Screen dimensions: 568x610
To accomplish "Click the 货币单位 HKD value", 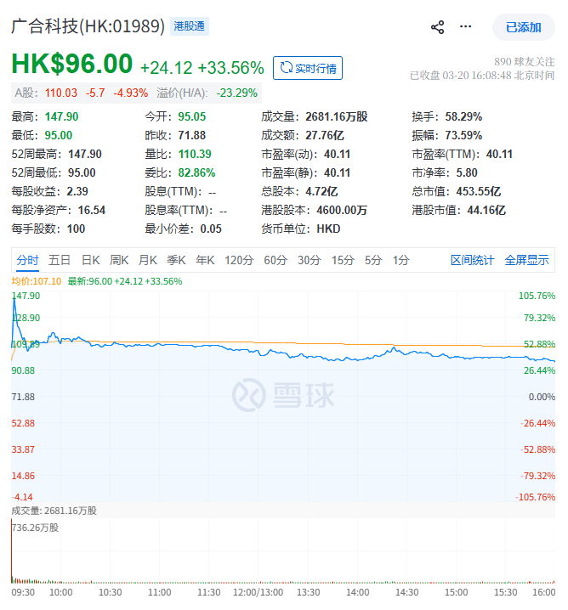I will (x=328, y=229).
